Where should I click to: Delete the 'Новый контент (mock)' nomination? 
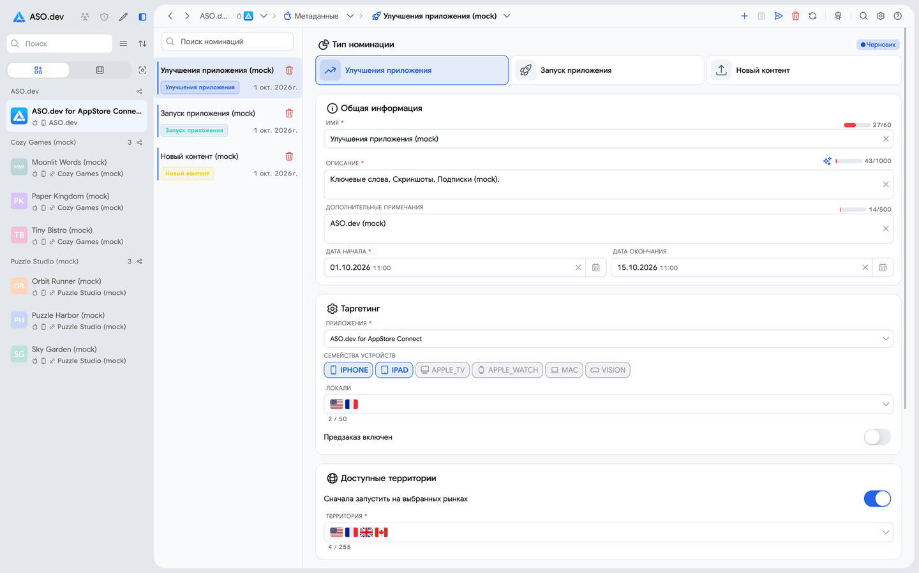coord(289,156)
